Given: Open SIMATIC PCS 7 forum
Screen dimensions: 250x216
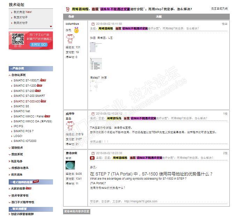Looking at the screenshot, I should point(23,131).
